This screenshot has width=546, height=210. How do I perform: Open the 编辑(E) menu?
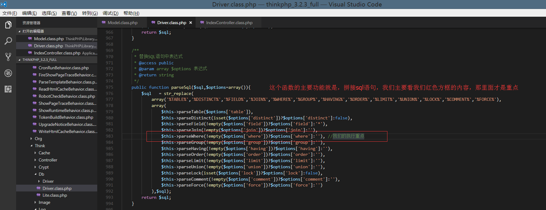29,13
